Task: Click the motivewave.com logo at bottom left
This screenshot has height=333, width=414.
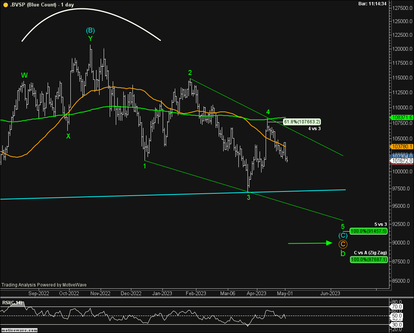Action: tap(20, 330)
